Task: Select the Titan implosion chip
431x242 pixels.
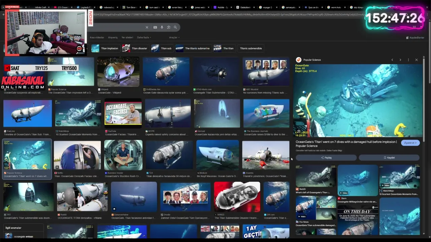Action: point(105,48)
